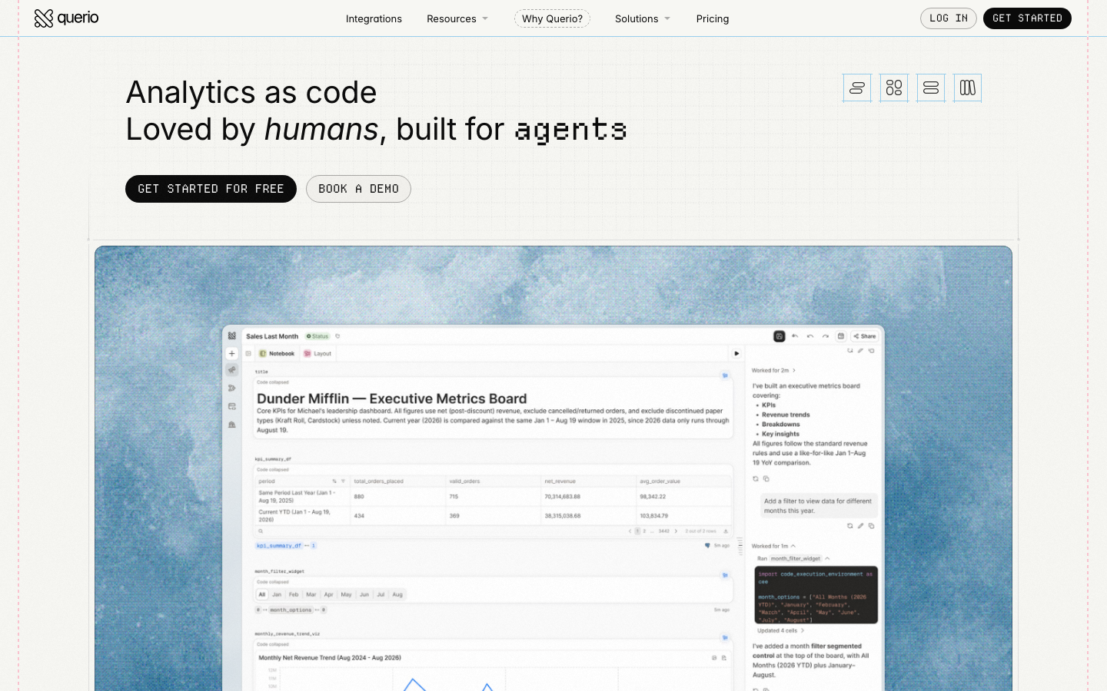Expand the 'Worked for 2m' section
Image resolution: width=1107 pixels, height=691 pixels.
tap(773, 370)
